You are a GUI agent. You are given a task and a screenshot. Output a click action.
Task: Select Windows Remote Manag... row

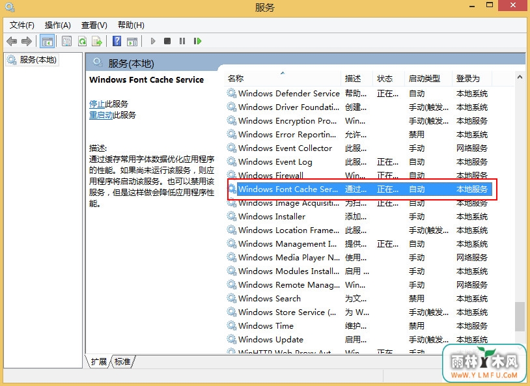click(359, 285)
